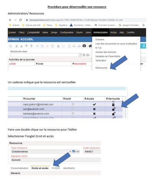Viewport: 153px width, 178px height.
Task: Click the blue info icon at right
Action: (144, 46)
